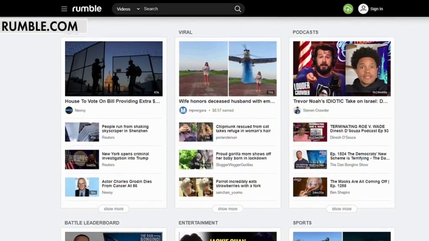Open title 'Wife honors deceased husband'
The height and width of the screenshot is (241, 429).
tap(227, 101)
